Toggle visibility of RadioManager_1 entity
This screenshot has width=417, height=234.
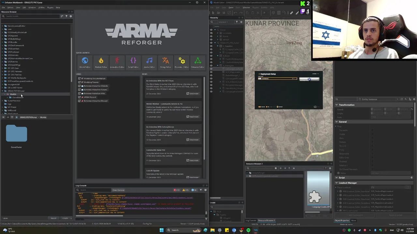pyautogui.click(x=211, y=75)
